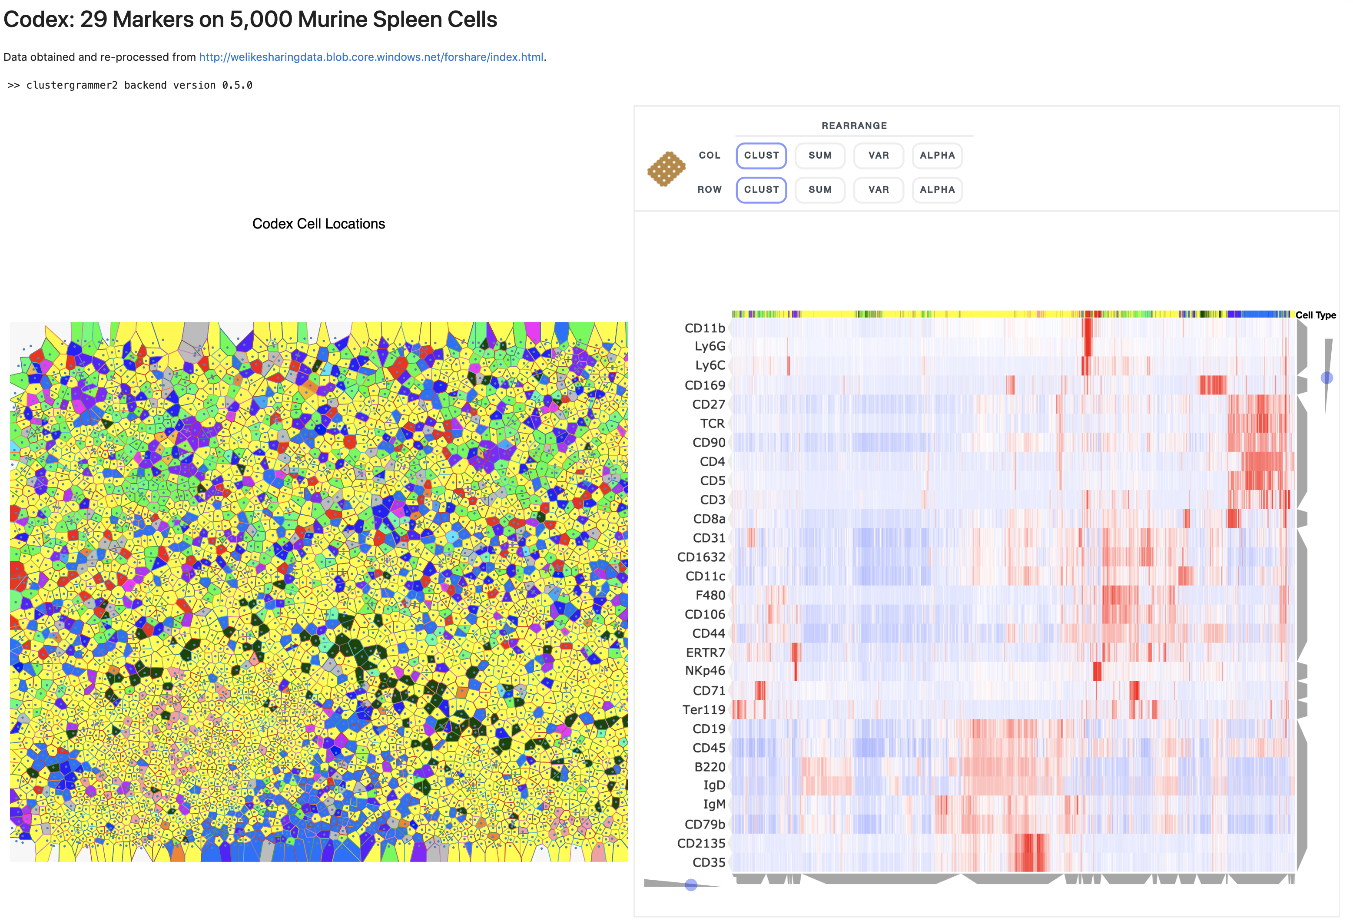
Task: Click the Clustergrammer waffle logo icon
Action: pyautogui.click(x=667, y=169)
